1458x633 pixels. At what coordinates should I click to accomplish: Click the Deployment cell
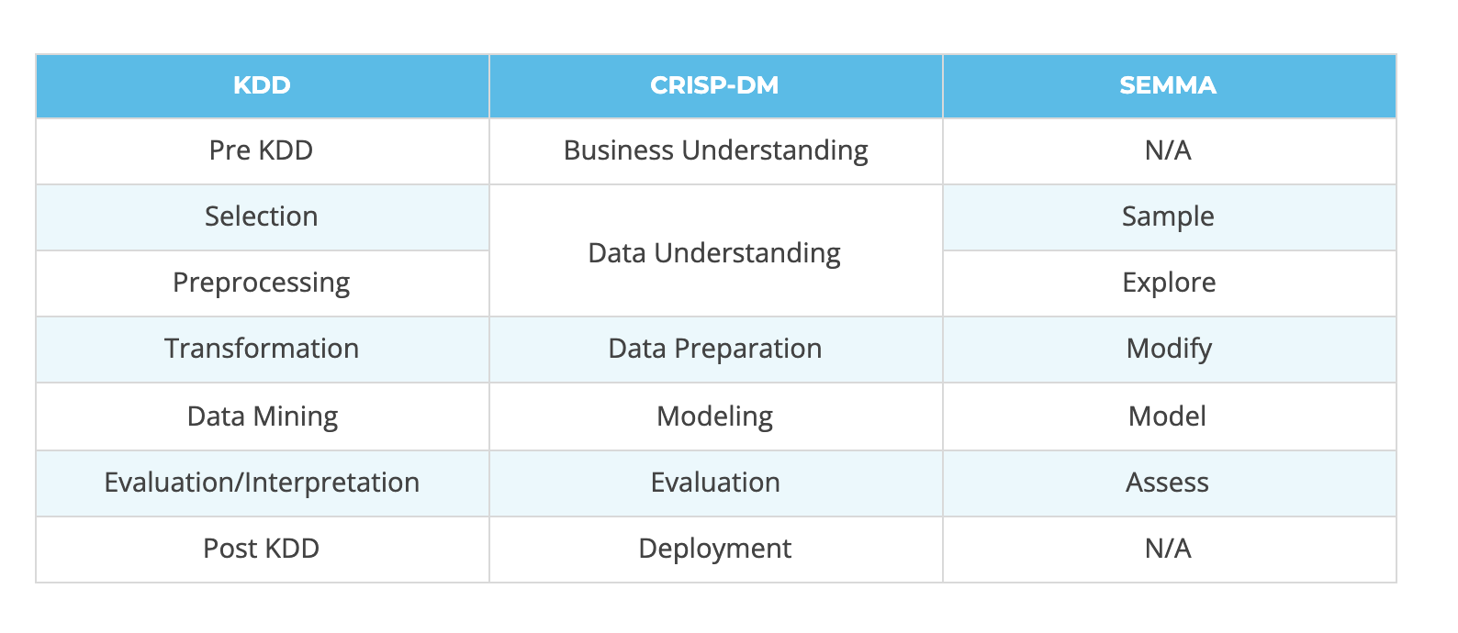714,549
